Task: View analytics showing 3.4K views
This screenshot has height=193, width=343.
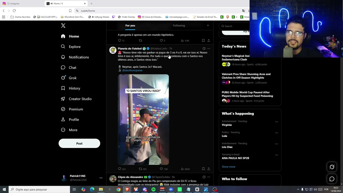Action: click(x=185, y=40)
